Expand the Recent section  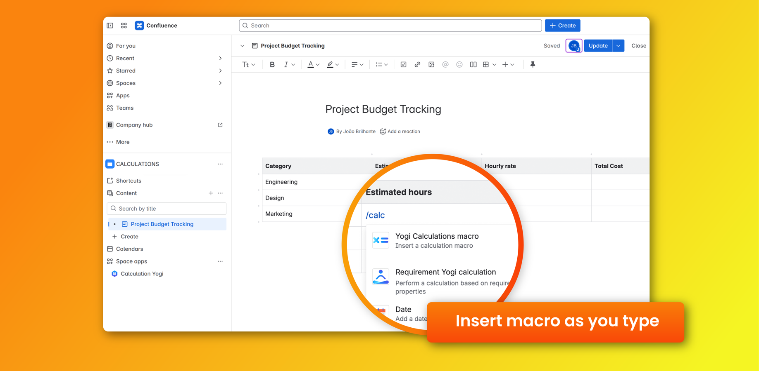220,58
